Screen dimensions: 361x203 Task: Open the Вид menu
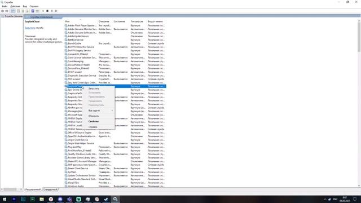(25, 6)
